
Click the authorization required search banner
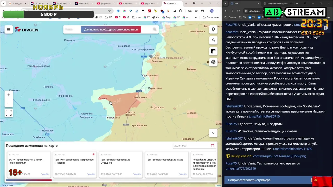[x=111, y=29]
